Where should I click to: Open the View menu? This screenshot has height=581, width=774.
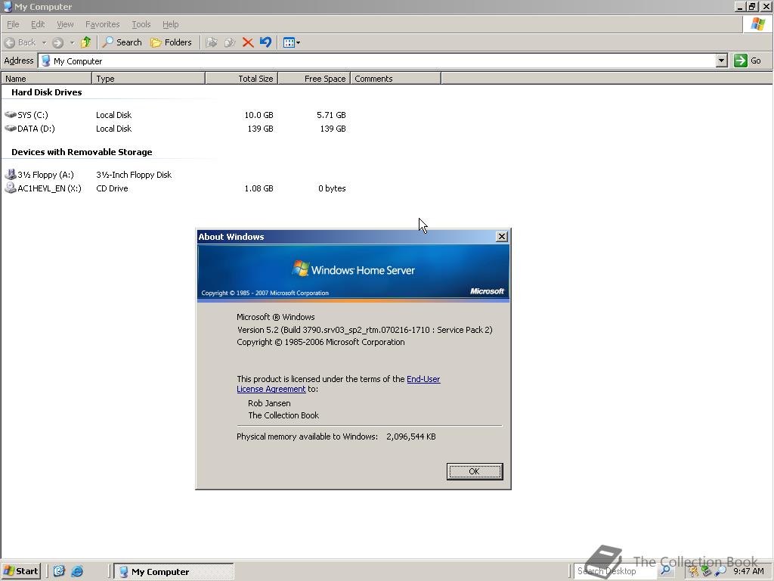pos(65,24)
